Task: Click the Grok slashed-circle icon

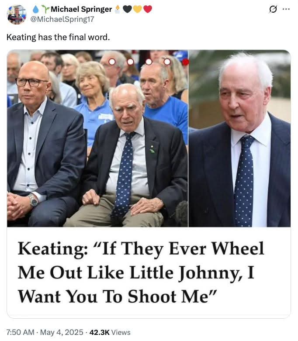Action: coord(273,9)
